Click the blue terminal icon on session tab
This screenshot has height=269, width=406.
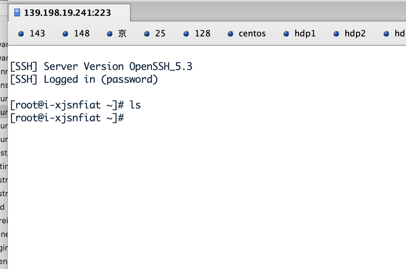17,12
